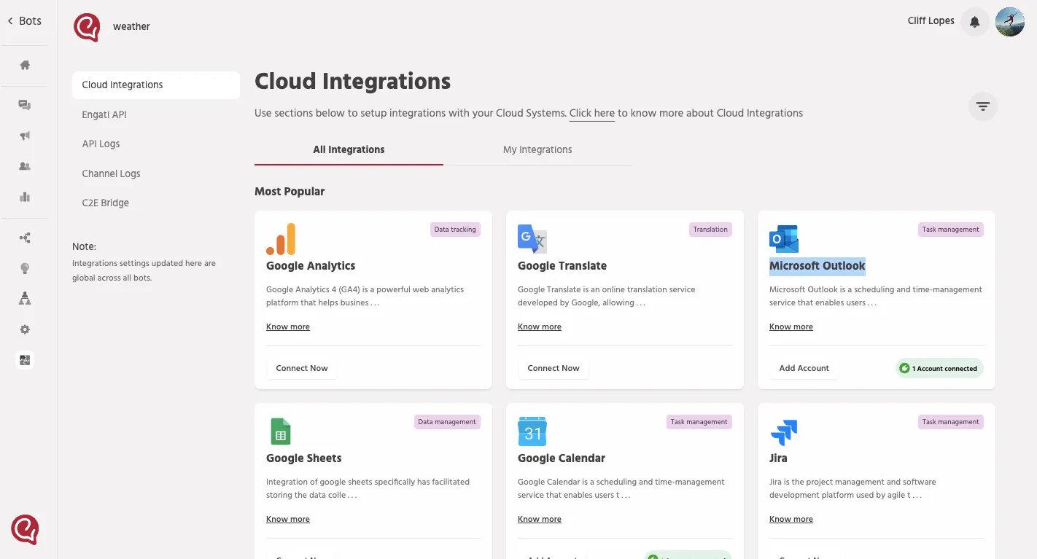
Task: Switch to the My Integrations tab
Action: pyautogui.click(x=537, y=150)
